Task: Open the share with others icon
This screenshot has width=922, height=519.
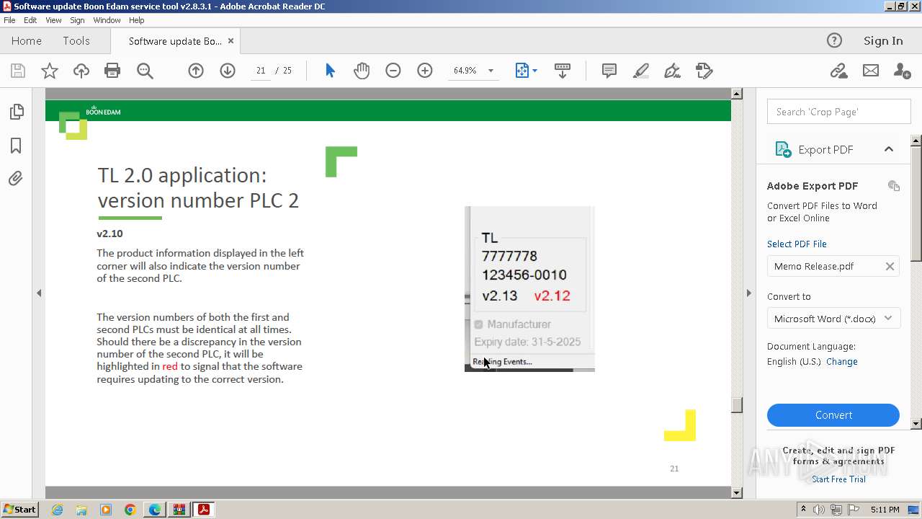Action: [x=902, y=71]
